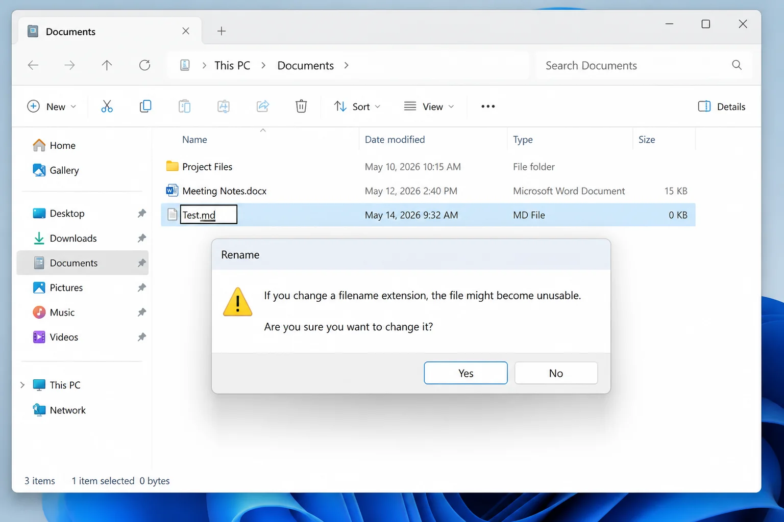Add a new tab with plus icon

[x=222, y=31]
